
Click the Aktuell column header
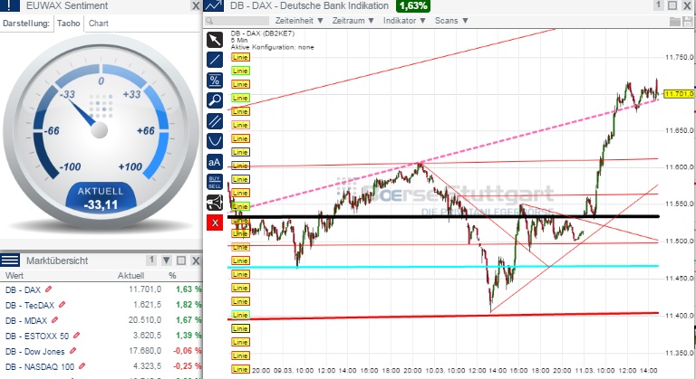pyautogui.click(x=130, y=275)
